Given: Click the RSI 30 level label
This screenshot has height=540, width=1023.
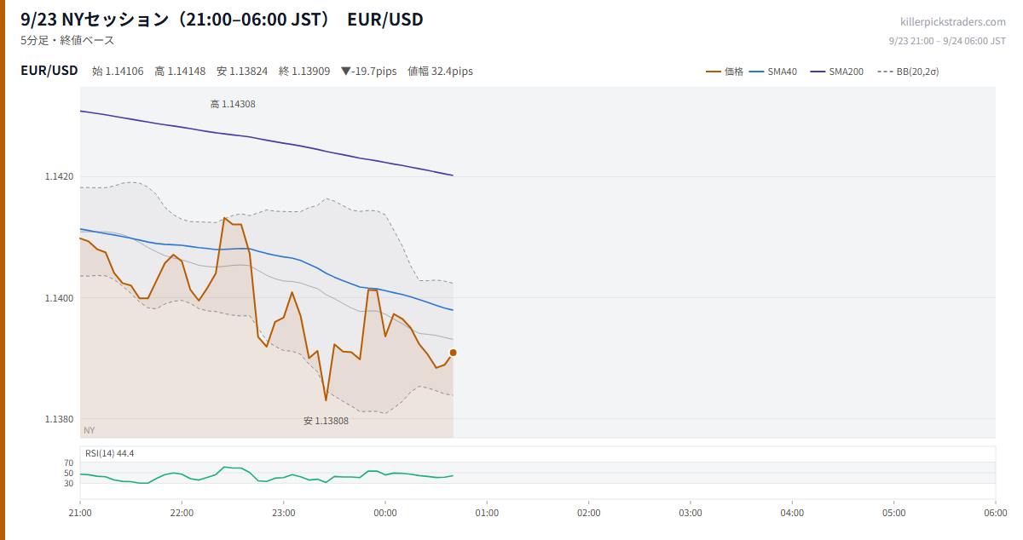Looking at the screenshot, I should click(69, 483).
